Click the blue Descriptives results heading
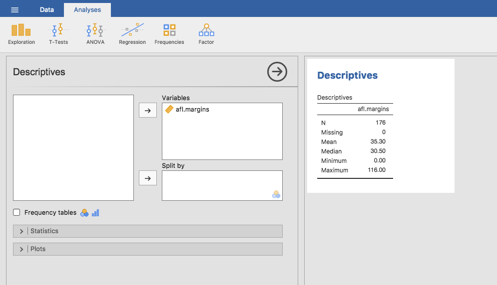Screen dimensions: 497x285 (347, 75)
